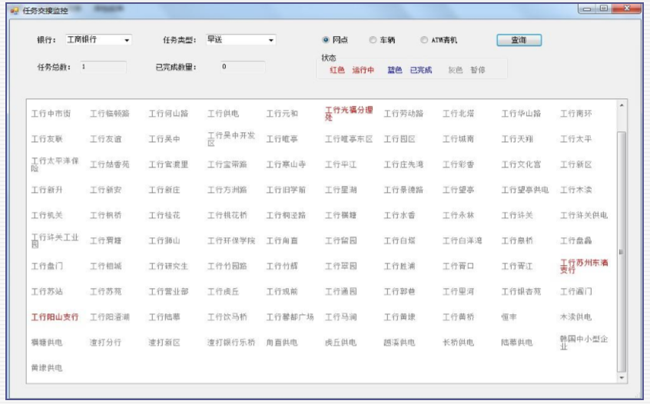Select 工行白洋湾 in the list
Image resolution: width=650 pixels, height=404 pixels.
click(x=463, y=240)
